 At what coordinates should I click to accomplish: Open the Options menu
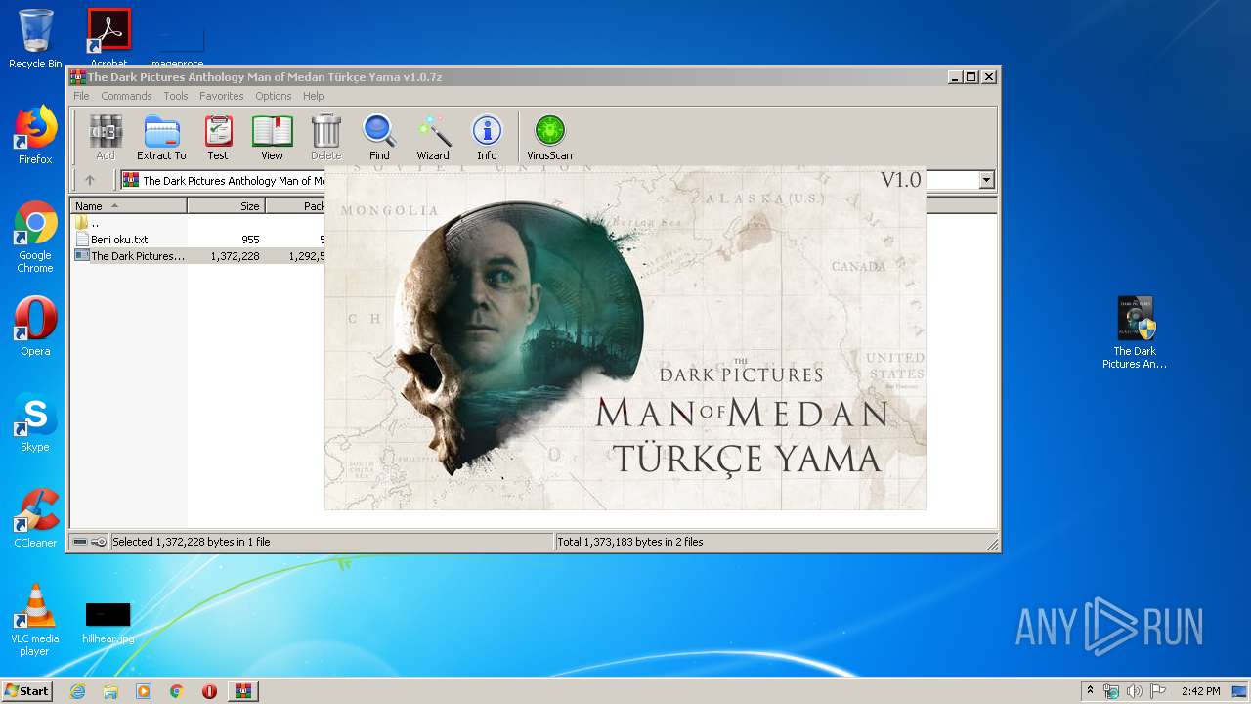pyautogui.click(x=274, y=96)
